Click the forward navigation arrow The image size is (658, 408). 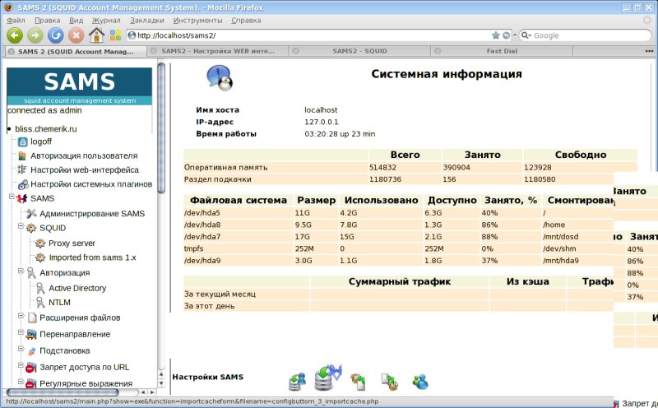point(35,35)
